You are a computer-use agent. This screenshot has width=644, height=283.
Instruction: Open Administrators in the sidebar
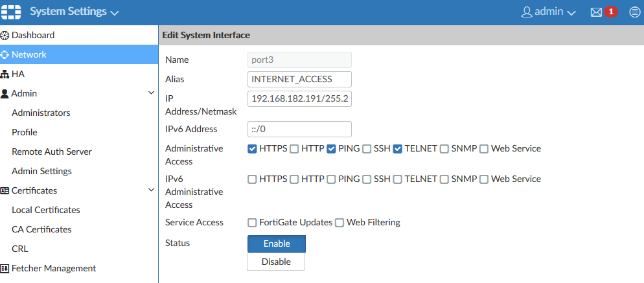pyautogui.click(x=41, y=113)
